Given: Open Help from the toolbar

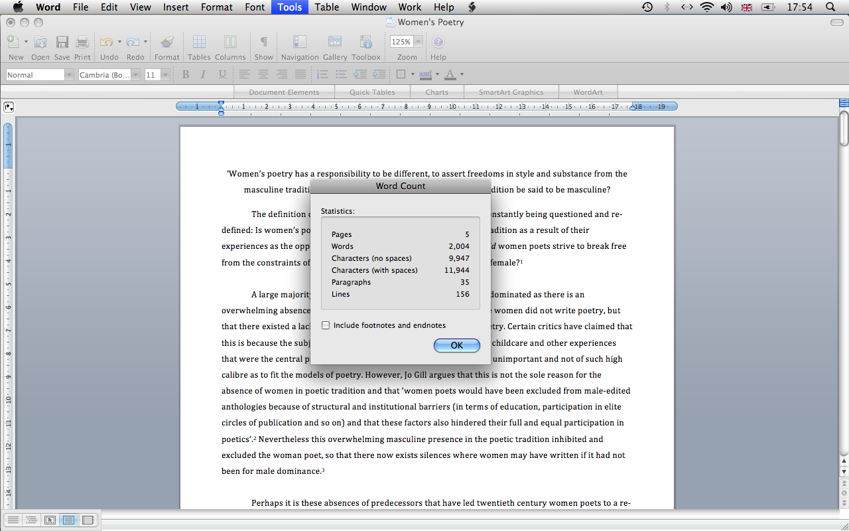Looking at the screenshot, I should coord(438,42).
